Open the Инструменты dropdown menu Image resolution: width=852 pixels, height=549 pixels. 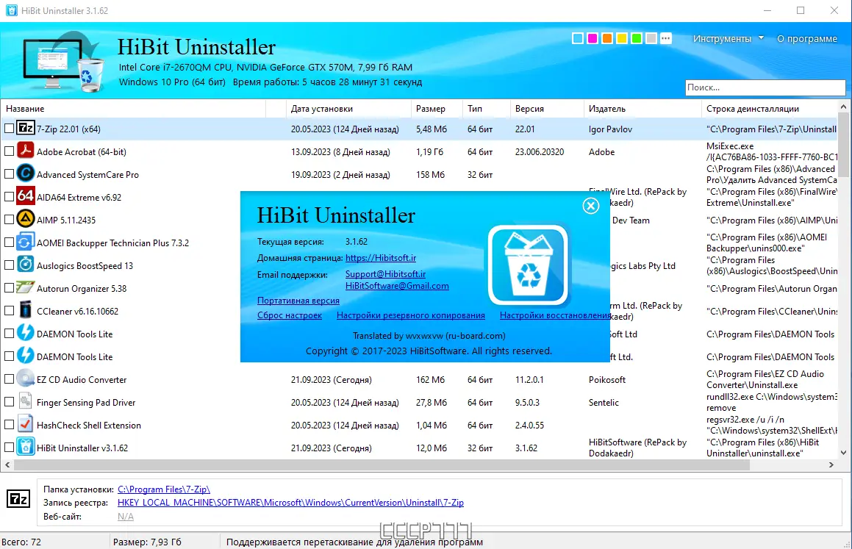point(728,38)
